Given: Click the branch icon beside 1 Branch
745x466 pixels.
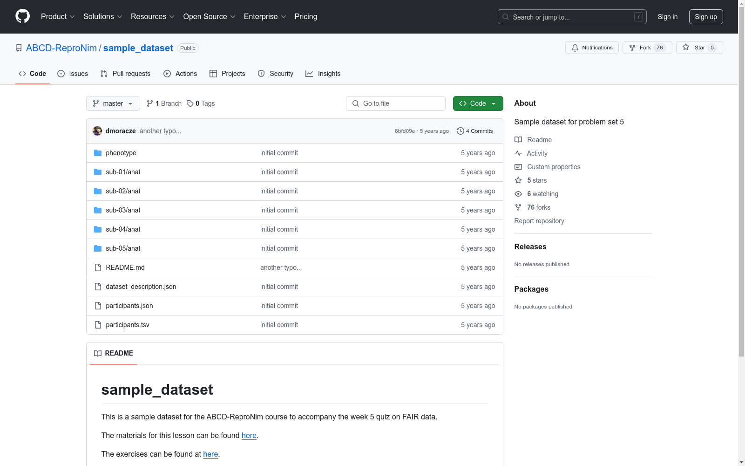Looking at the screenshot, I should pos(150,103).
